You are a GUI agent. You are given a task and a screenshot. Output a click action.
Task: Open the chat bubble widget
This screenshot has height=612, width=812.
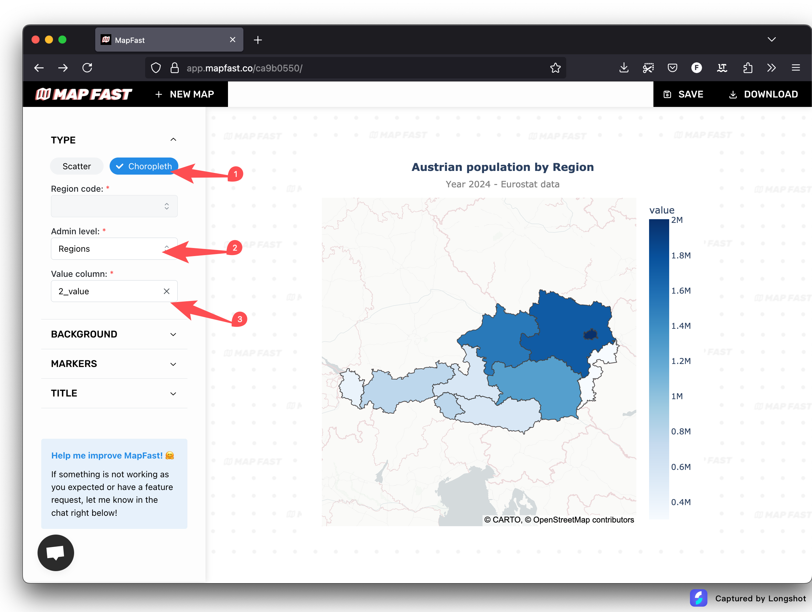pyautogui.click(x=56, y=553)
